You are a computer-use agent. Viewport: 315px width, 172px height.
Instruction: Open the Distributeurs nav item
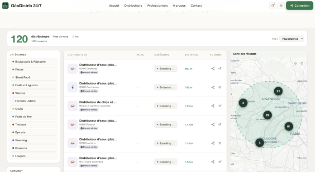coord(133,5)
